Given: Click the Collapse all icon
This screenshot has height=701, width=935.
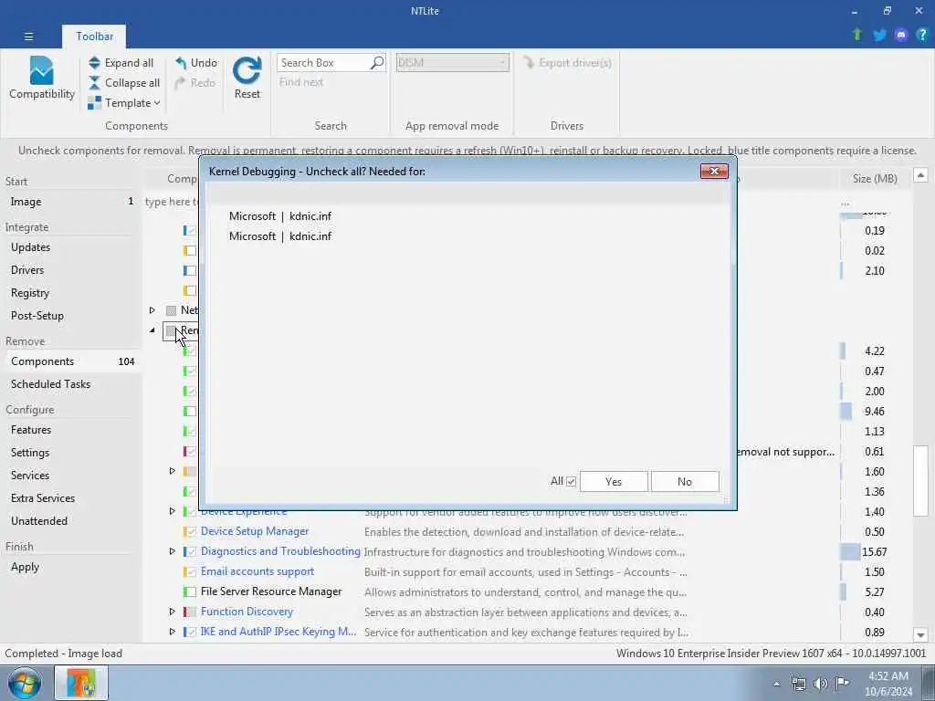Looking at the screenshot, I should [x=94, y=83].
